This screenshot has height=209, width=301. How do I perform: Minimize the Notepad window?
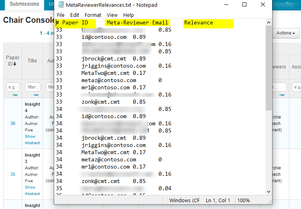click(x=226, y=5)
